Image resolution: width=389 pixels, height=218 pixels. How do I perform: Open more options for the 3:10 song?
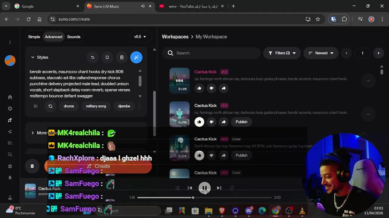point(368,81)
